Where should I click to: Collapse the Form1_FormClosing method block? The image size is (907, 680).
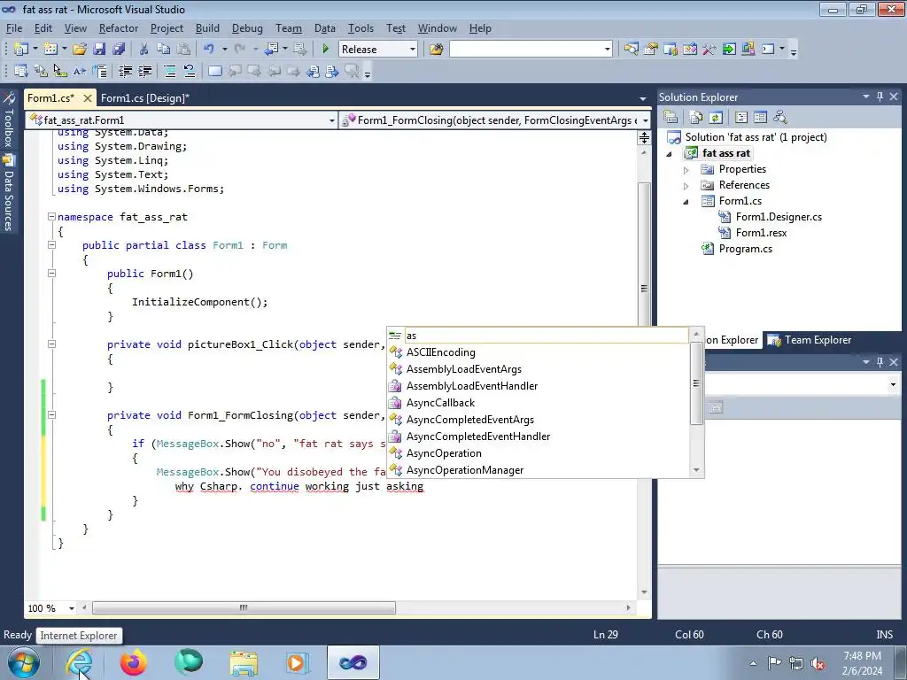[x=51, y=414]
